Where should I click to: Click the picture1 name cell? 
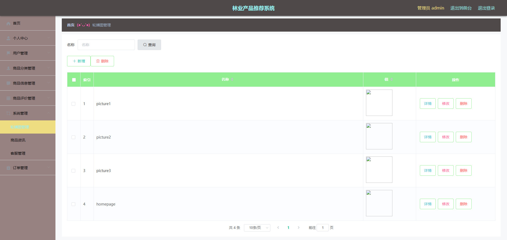click(x=228, y=104)
